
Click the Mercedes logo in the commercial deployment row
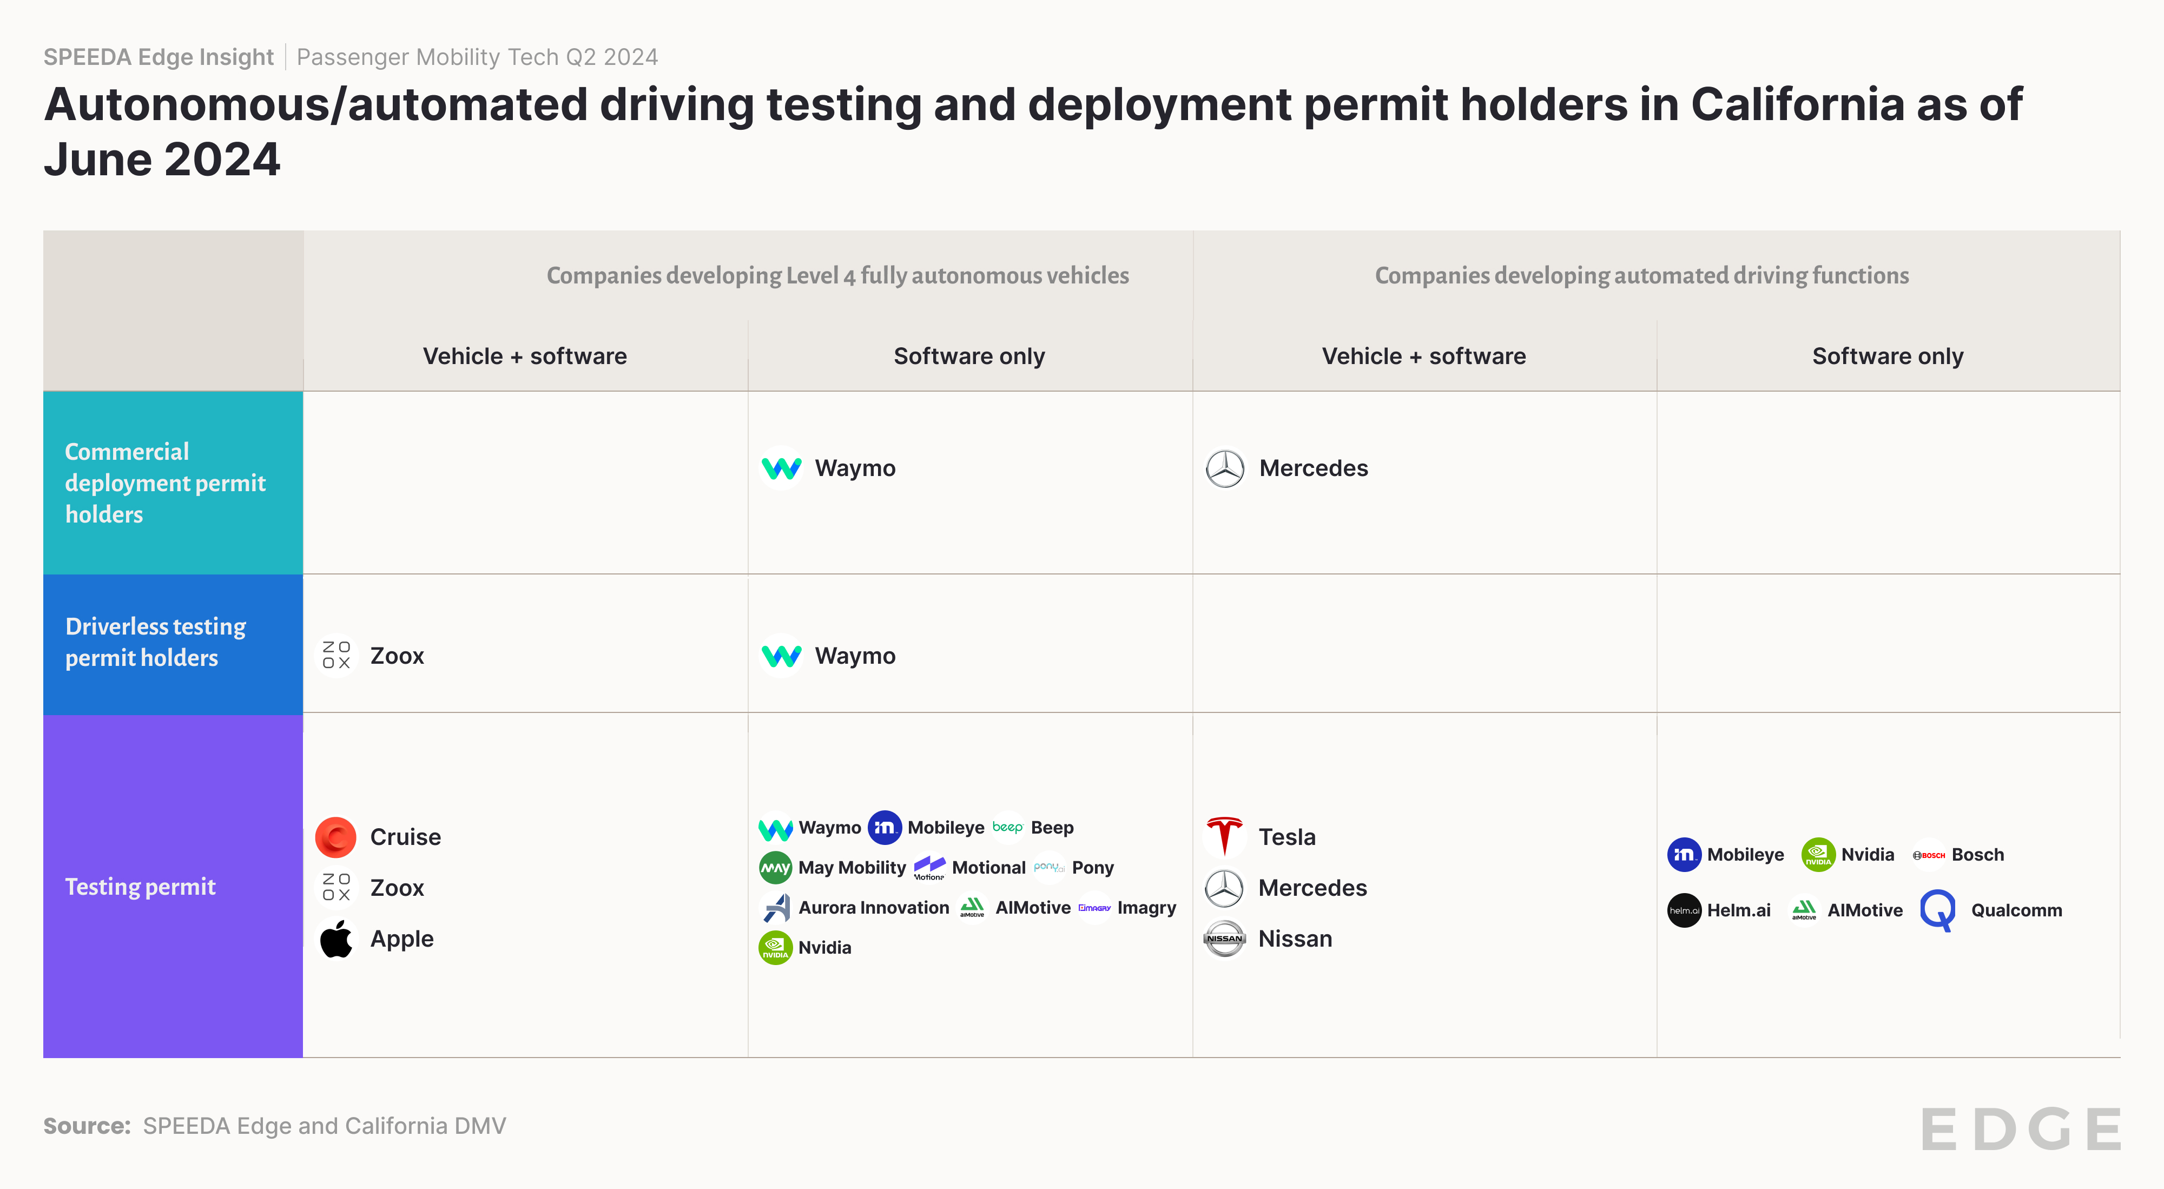[1225, 468]
